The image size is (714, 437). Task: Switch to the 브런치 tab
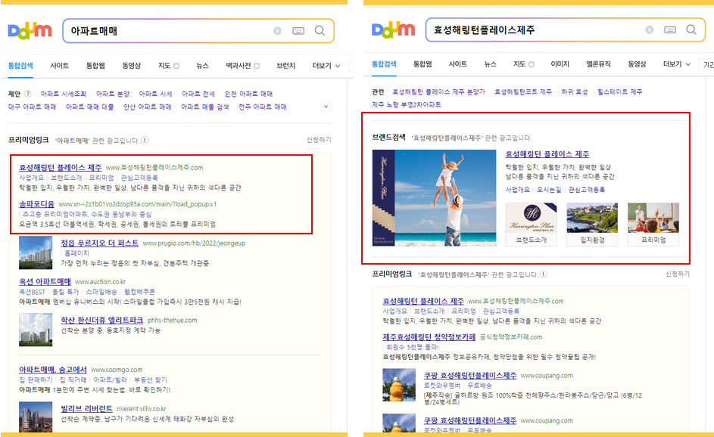point(286,66)
